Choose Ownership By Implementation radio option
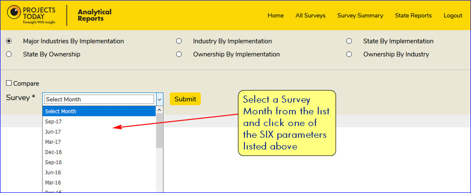 click(x=179, y=54)
